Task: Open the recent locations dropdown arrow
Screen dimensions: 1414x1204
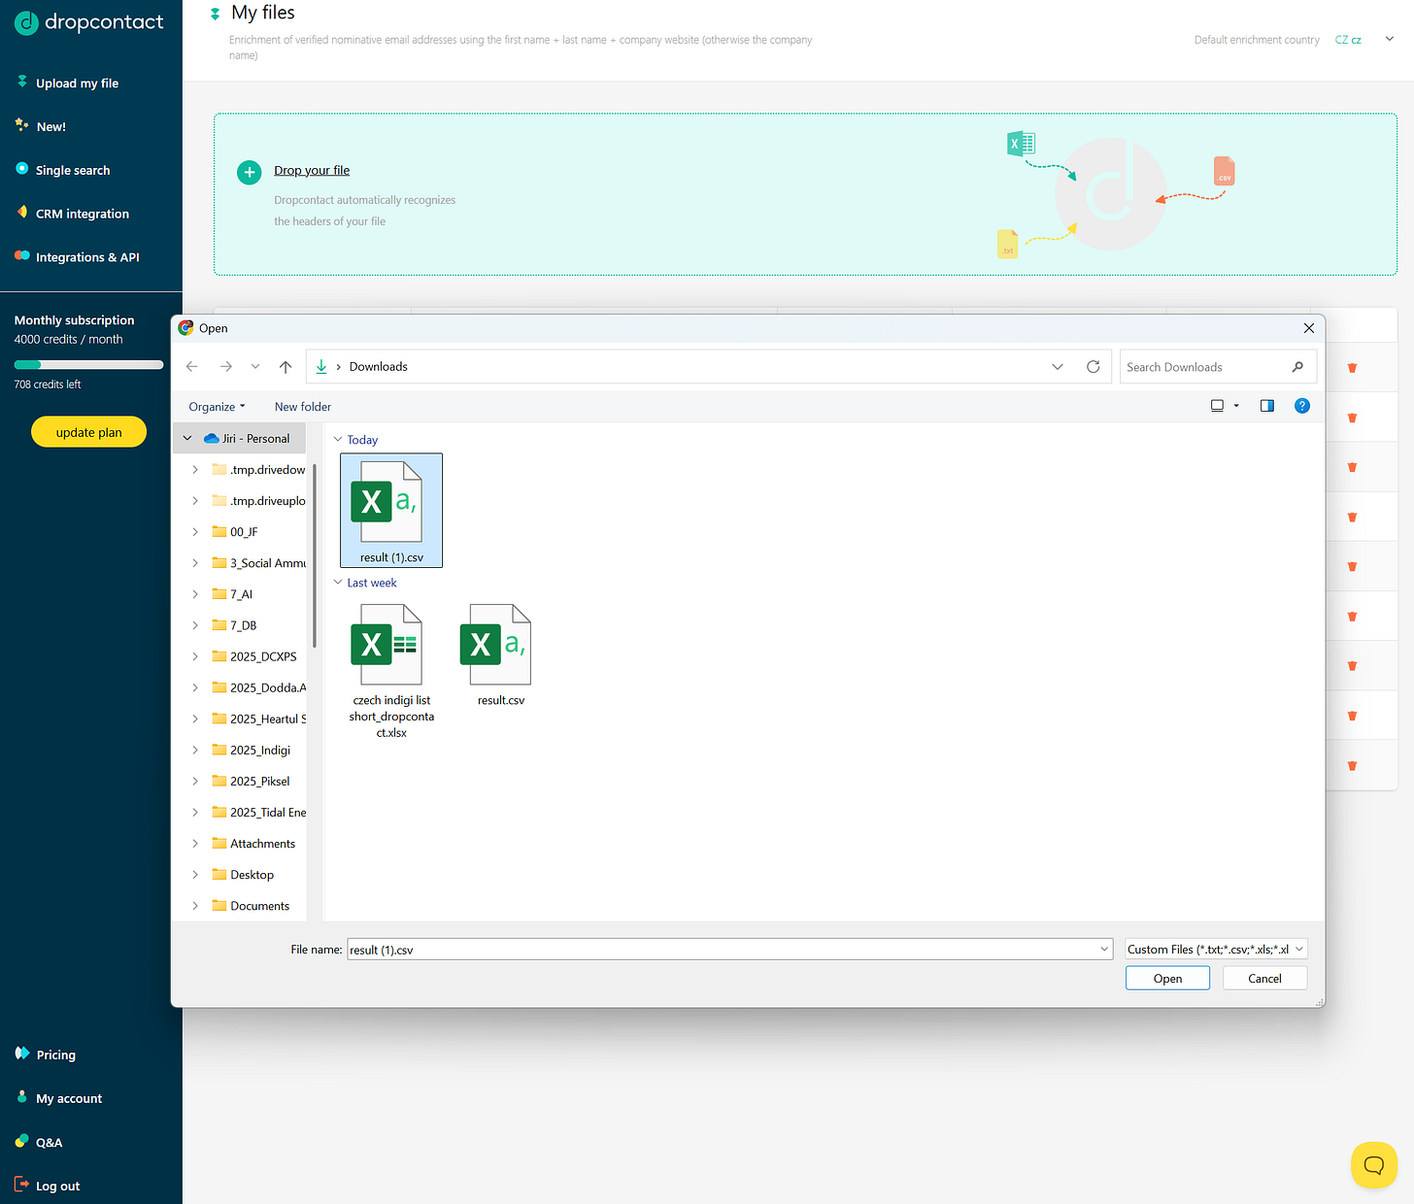Action: [255, 366]
